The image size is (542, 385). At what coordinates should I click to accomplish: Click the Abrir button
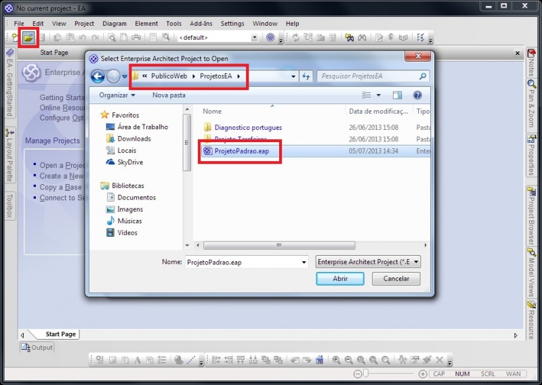pyautogui.click(x=340, y=278)
